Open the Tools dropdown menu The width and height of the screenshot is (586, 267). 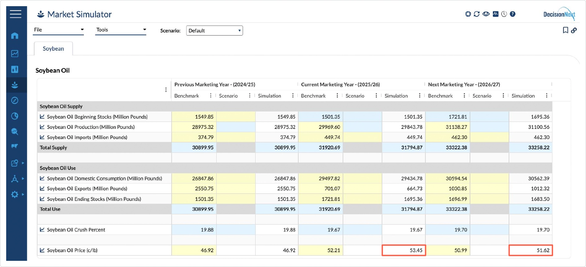[x=121, y=30]
